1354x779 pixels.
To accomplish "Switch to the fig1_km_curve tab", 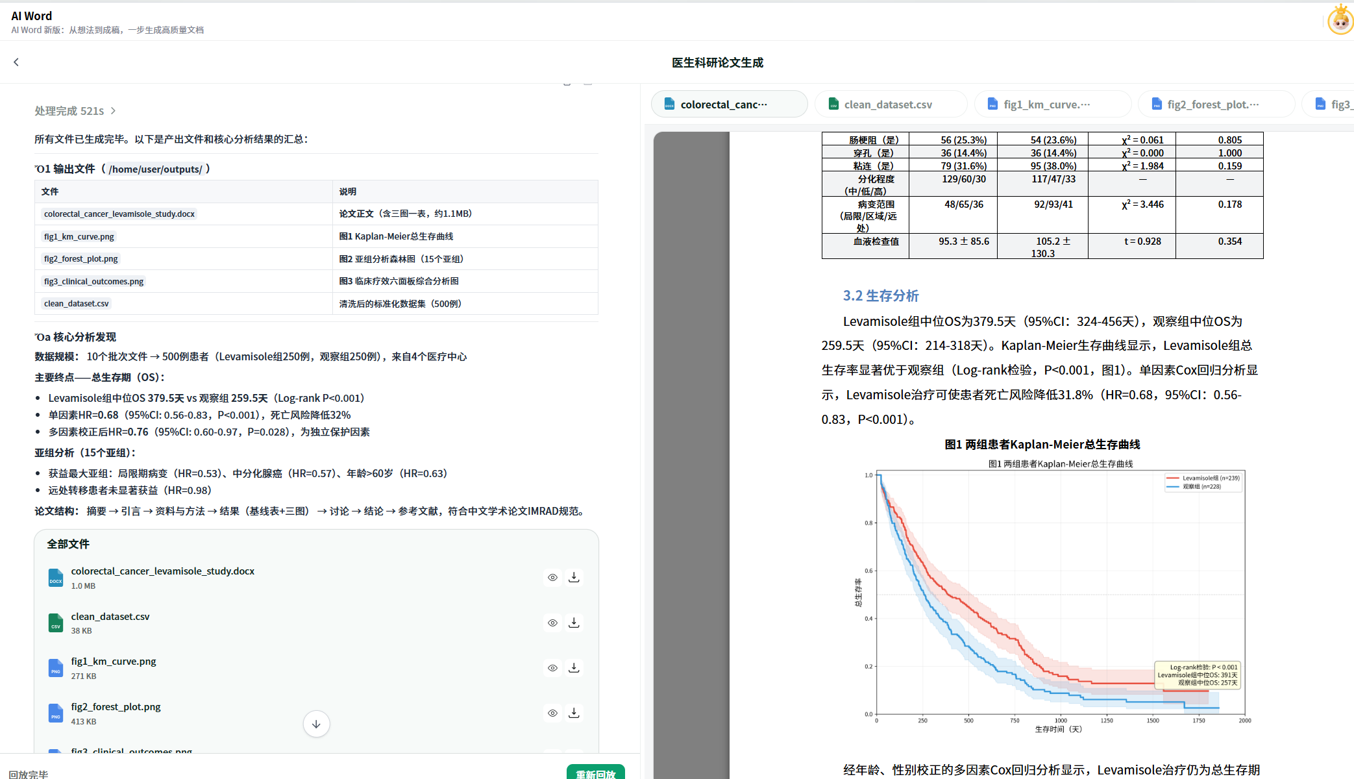I will coord(1052,105).
